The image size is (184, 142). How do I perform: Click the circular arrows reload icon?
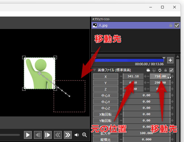[160, 70]
